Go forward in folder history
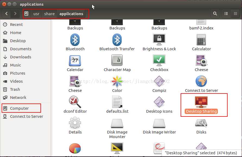This screenshot has width=242, height=157. [x=15, y=14]
